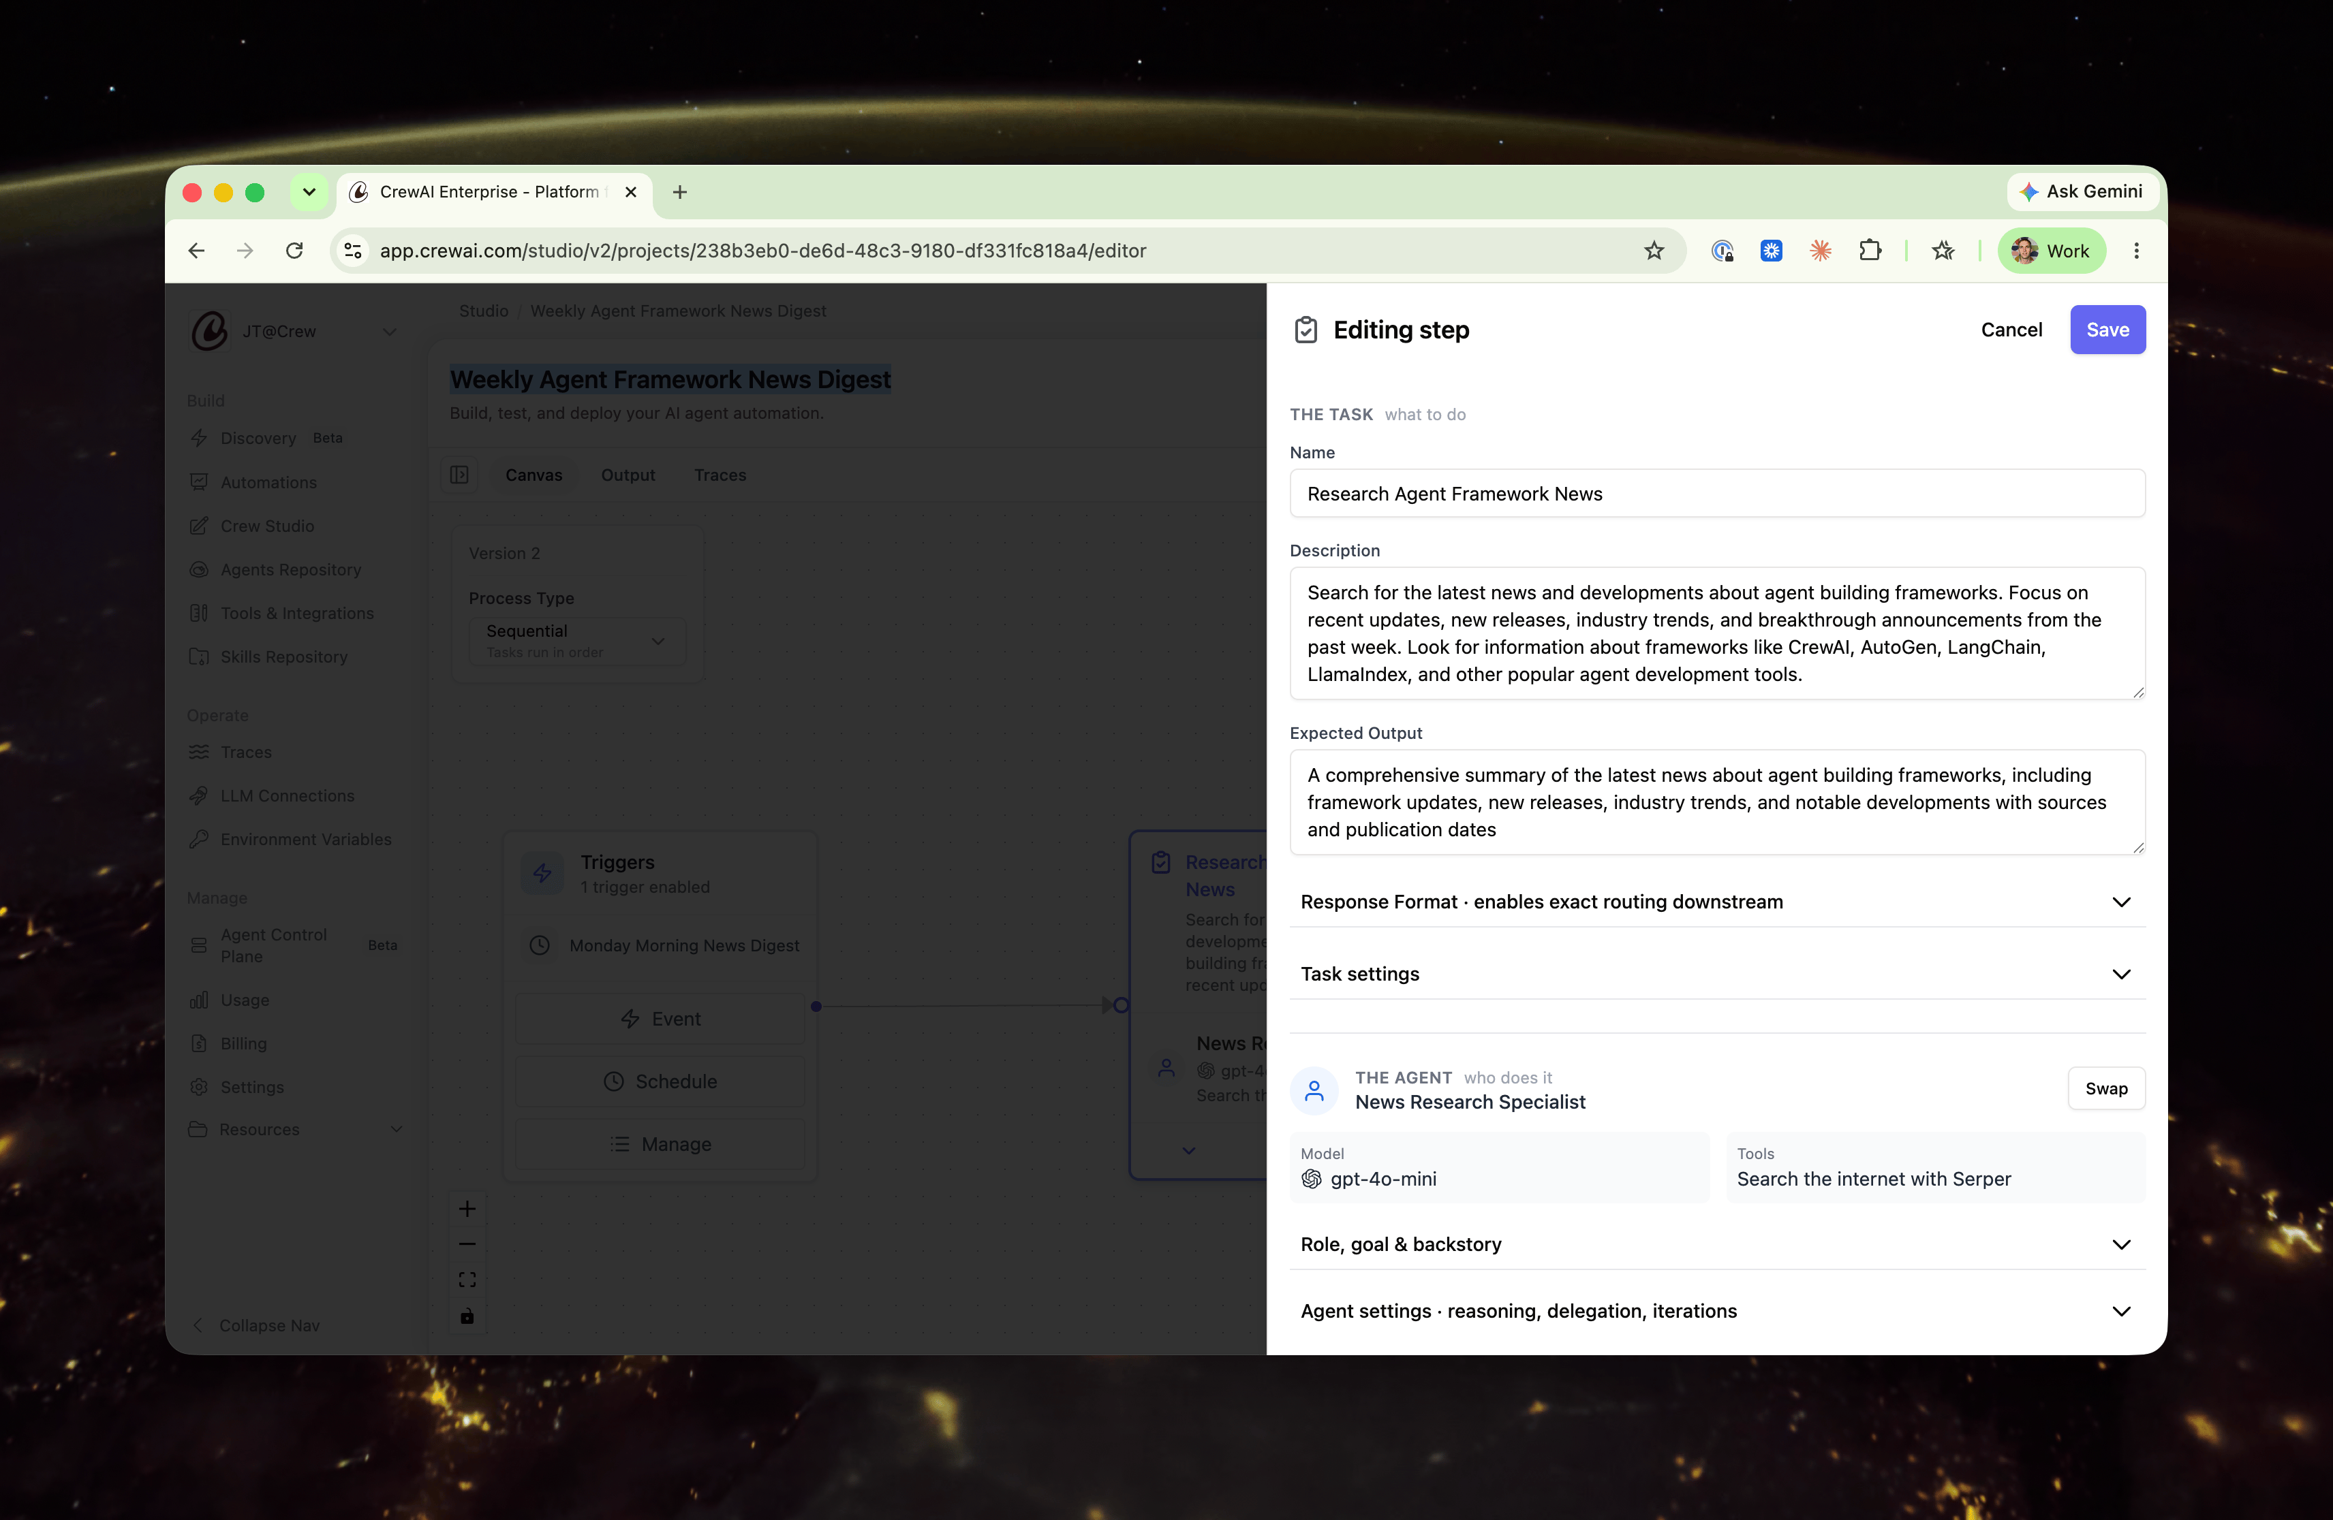Zoom out on the canvas
The image size is (2333, 1520).
(467, 1245)
